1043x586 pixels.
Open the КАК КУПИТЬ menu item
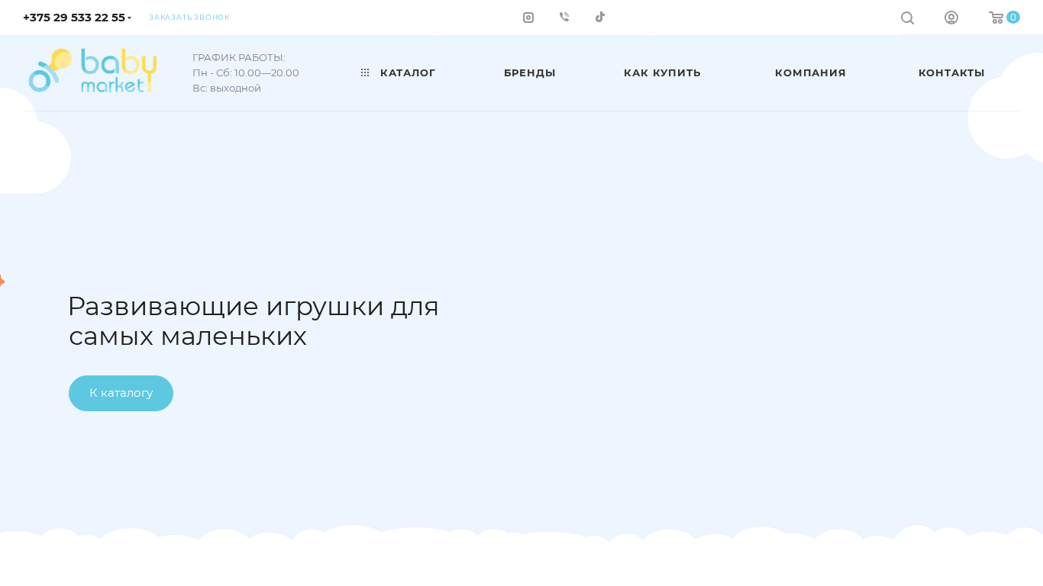[x=662, y=72]
